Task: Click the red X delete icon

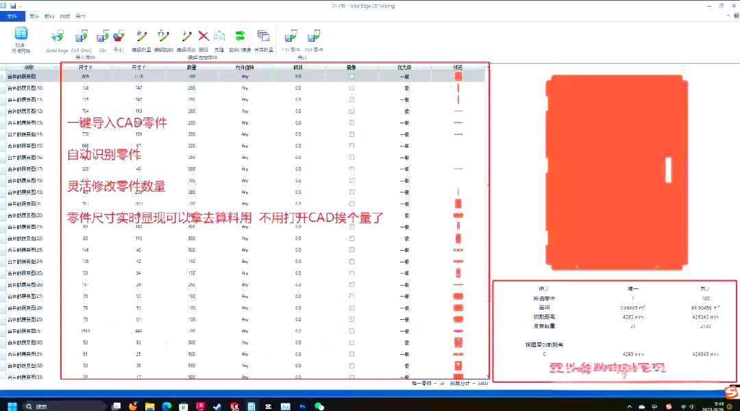Action: (x=203, y=36)
